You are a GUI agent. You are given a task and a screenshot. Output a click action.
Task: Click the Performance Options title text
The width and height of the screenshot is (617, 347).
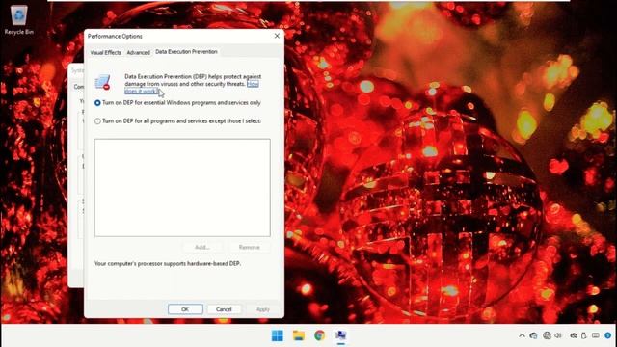click(115, 37)
